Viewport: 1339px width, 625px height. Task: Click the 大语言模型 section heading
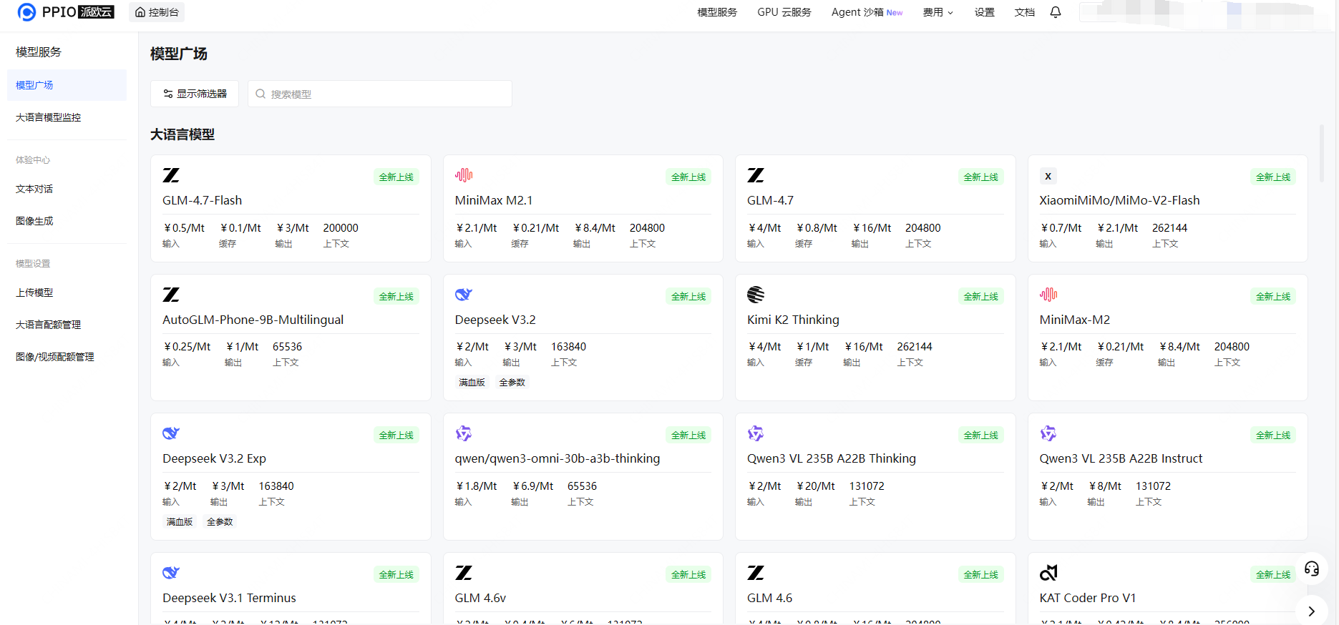(x=182, y=134)
